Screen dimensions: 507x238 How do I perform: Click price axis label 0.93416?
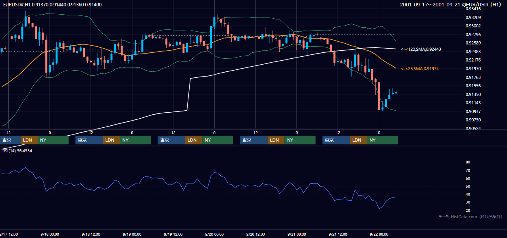click(x=473, y=9)
